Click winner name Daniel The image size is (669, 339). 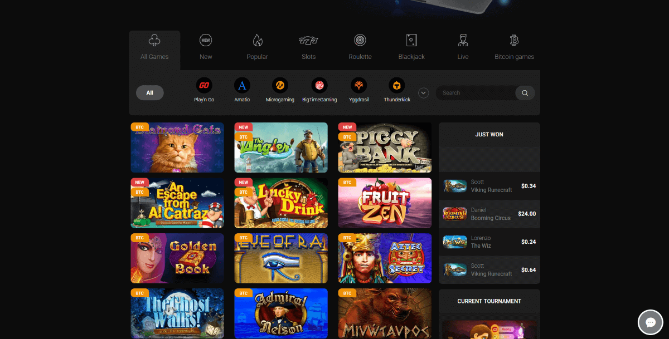tap(479, 210)
